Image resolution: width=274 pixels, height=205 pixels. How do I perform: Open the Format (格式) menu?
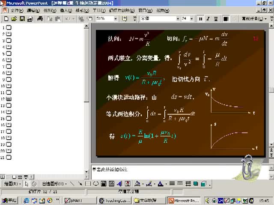[82, 11]
